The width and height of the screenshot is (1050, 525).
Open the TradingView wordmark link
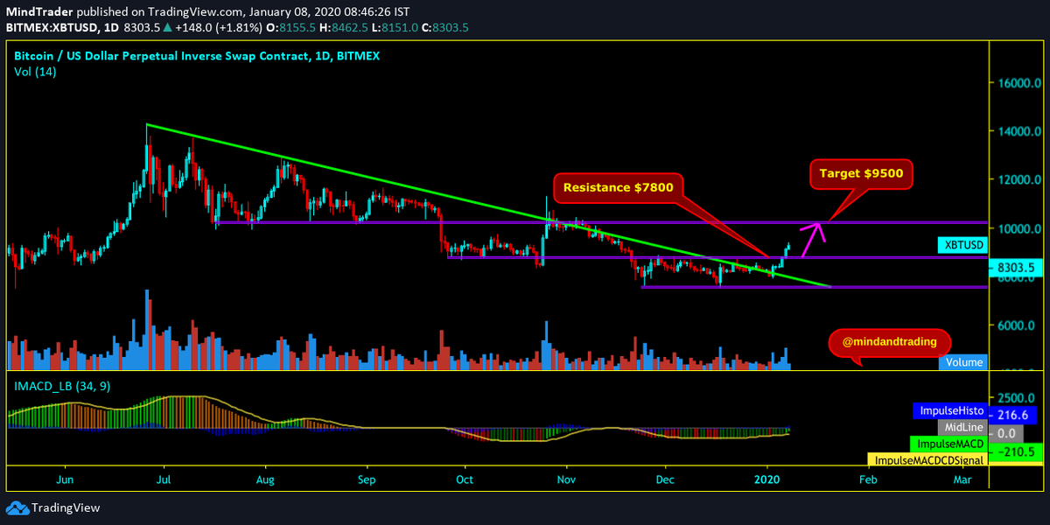pos(66,507)
